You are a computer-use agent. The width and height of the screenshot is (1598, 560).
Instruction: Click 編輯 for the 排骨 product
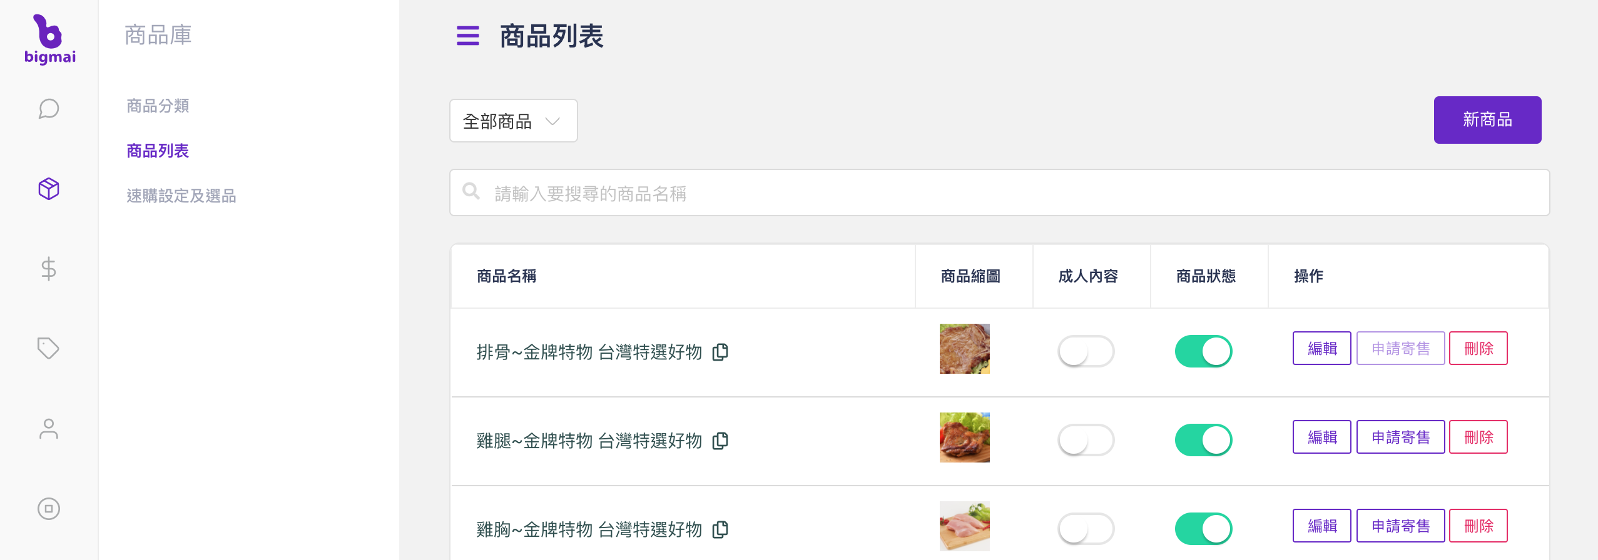1322,348
